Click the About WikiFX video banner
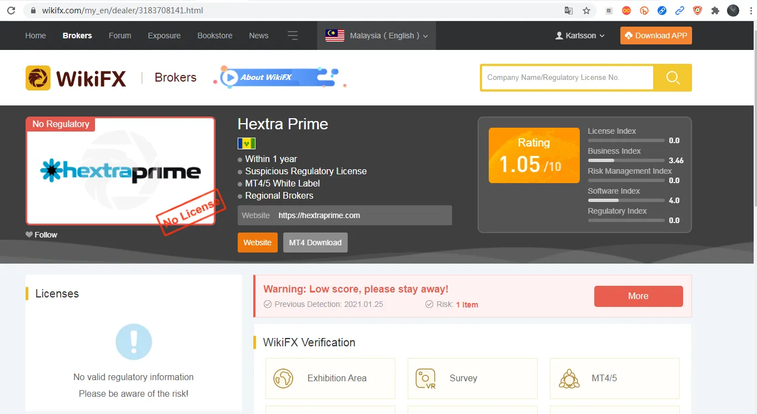The image size is (757, 414). (279, 78)
